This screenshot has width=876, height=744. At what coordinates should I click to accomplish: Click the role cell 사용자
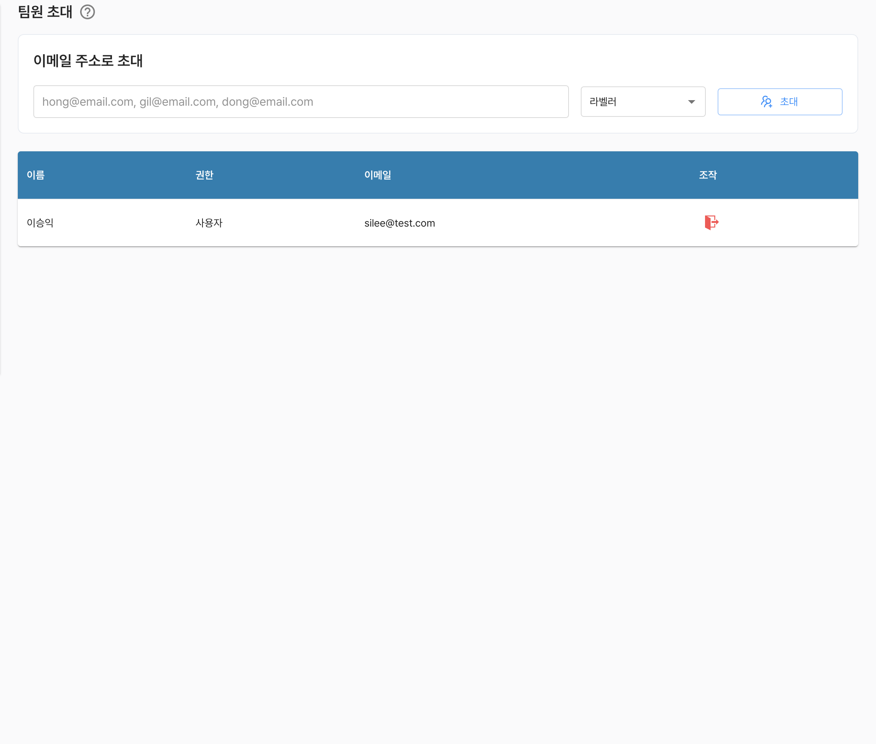point(209,223)
